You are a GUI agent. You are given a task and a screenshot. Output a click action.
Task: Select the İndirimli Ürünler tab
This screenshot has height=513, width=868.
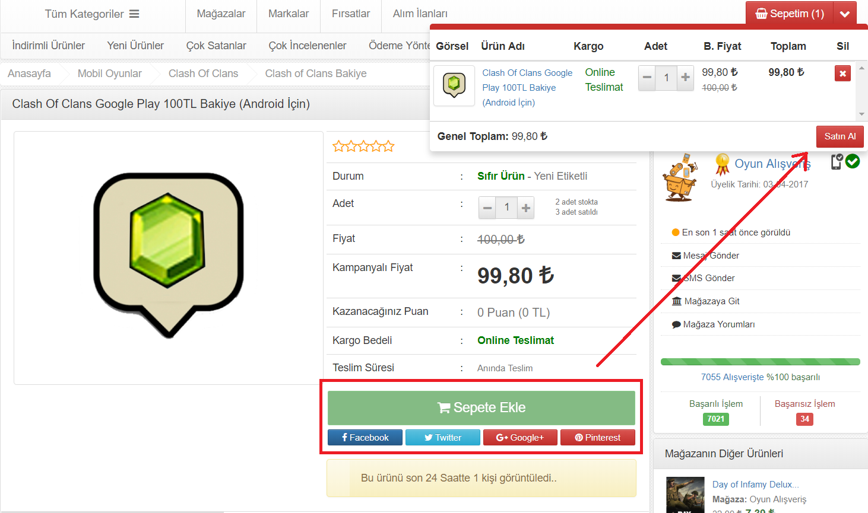[49, 46]
